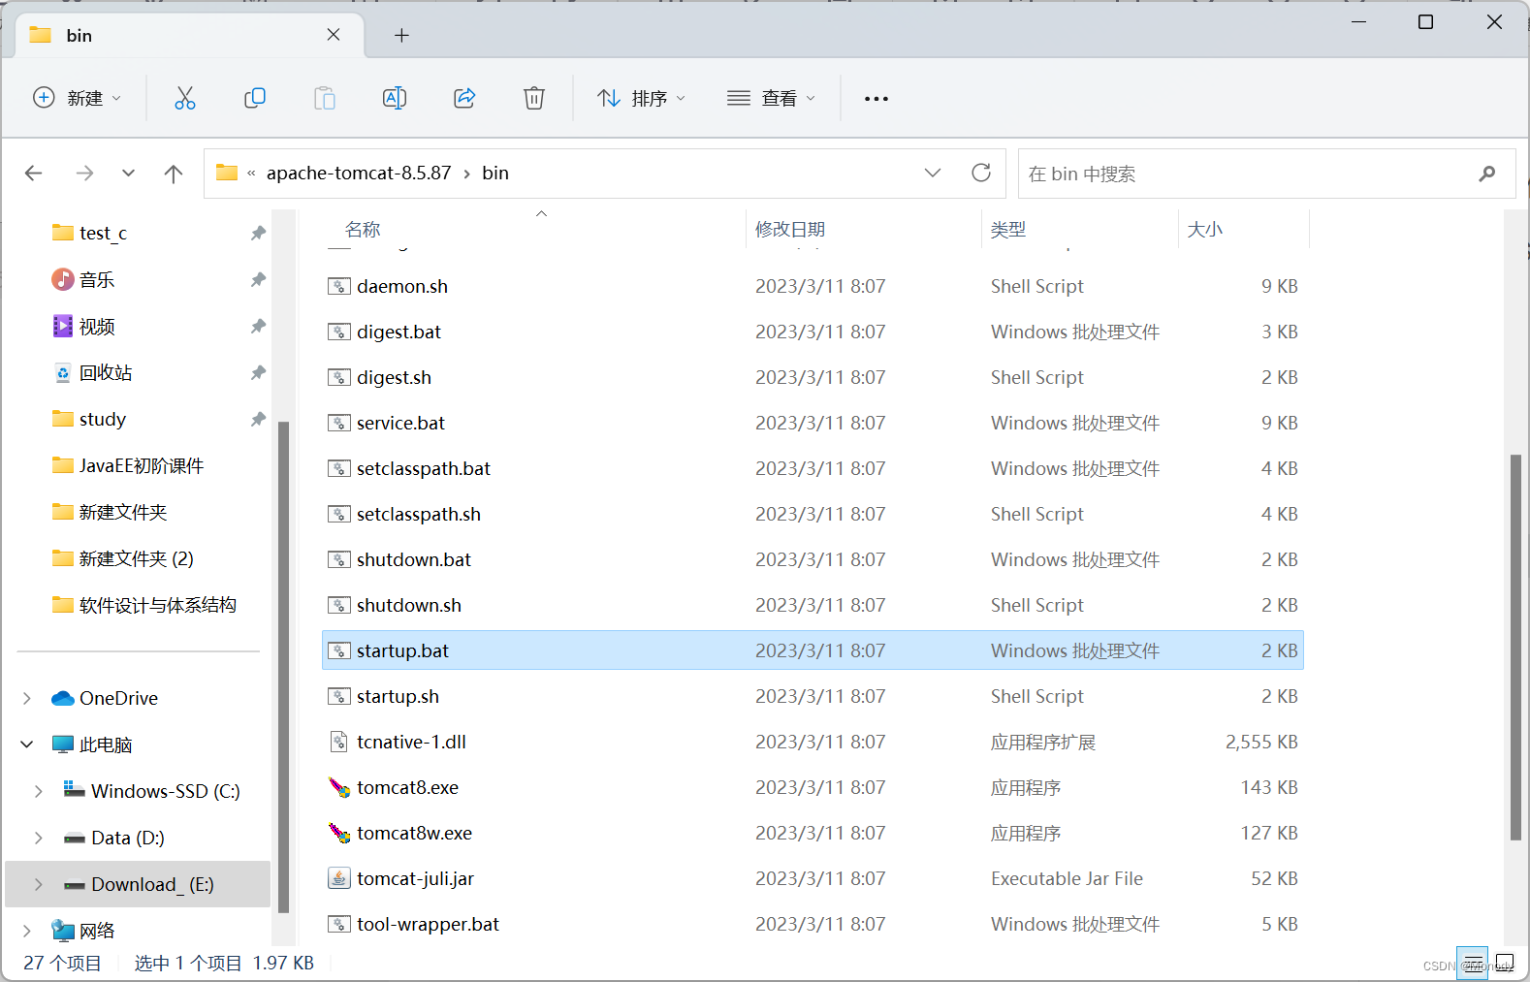
Task: Click the file list vertical scrollbar
Action: point(1516,647)
